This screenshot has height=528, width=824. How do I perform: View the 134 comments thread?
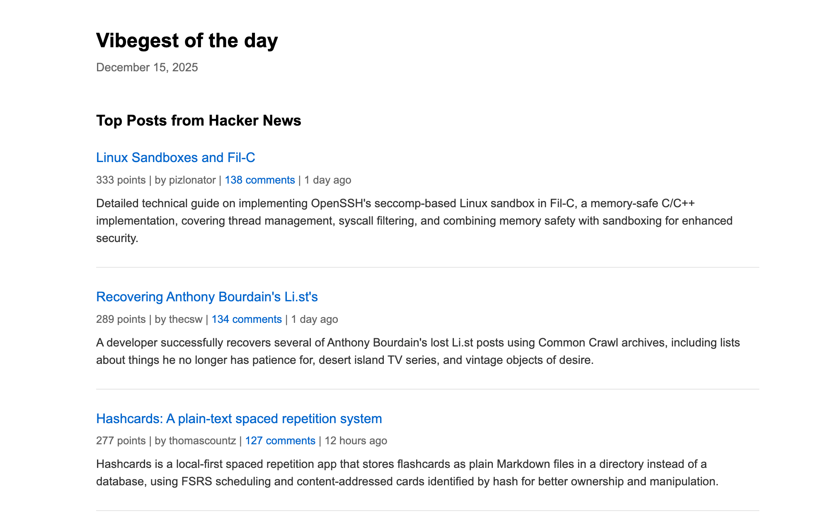pos(247,319)
